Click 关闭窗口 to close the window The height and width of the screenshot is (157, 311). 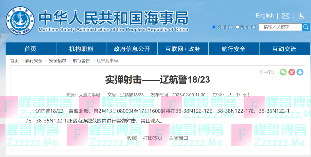coord(178,138)
